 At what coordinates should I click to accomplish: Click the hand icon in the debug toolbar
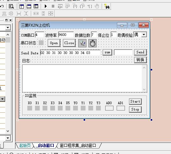point(97,6)
